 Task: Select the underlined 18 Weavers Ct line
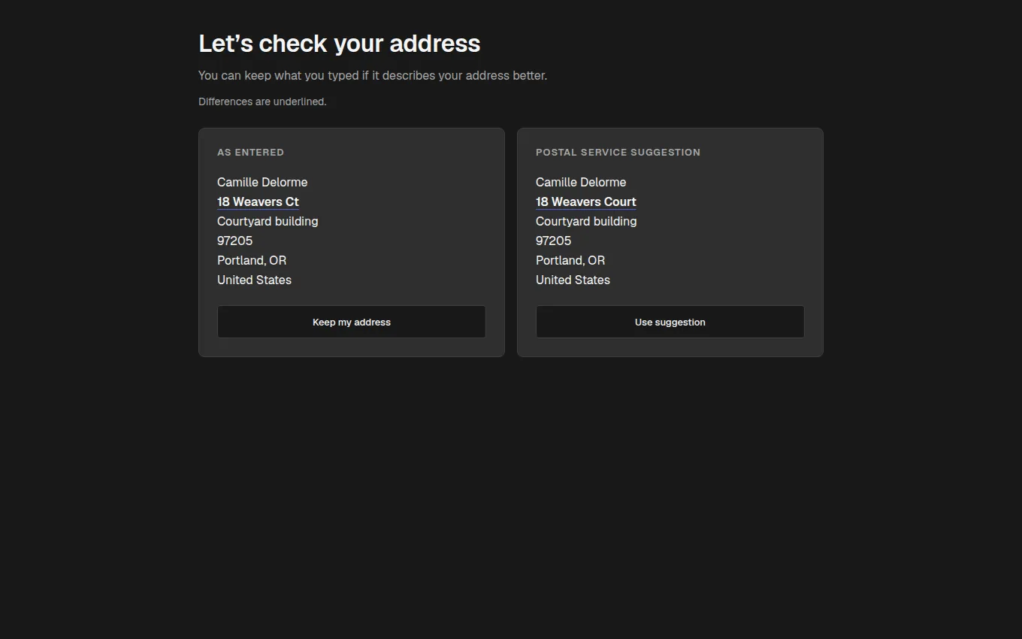click(x=258, y=201)
